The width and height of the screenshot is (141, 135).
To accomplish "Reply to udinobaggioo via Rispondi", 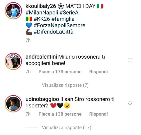I will 99,114.
